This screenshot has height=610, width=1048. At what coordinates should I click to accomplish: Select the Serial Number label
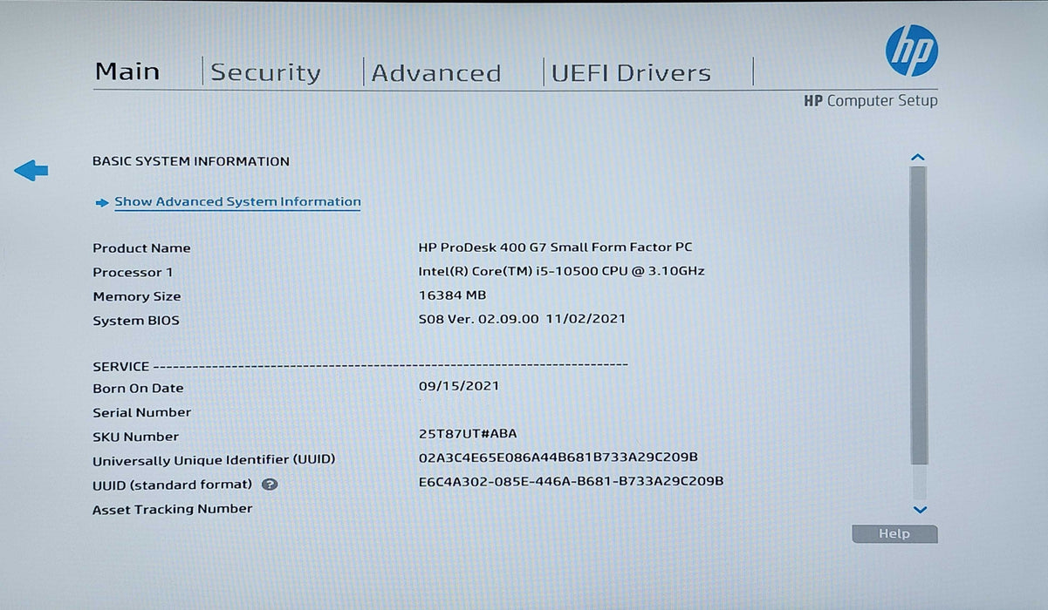coord(141,413)
